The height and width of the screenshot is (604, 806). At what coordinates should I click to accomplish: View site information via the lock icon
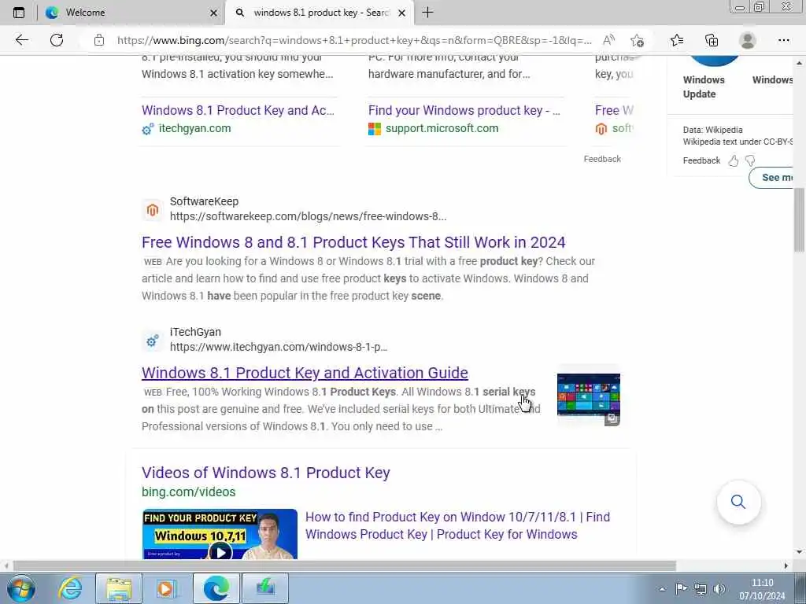(x=99, y=40)
